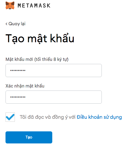This screenshot has height=147, width=126.
Task: Toggle the blue checkmark box
Action: [x=10, y=117]
